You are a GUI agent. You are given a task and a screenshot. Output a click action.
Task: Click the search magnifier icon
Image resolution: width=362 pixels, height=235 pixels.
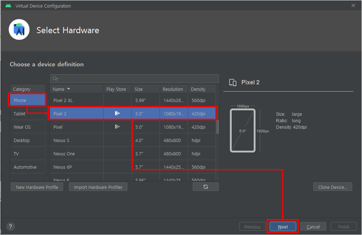pyautogui.click(x=55, y=79)
